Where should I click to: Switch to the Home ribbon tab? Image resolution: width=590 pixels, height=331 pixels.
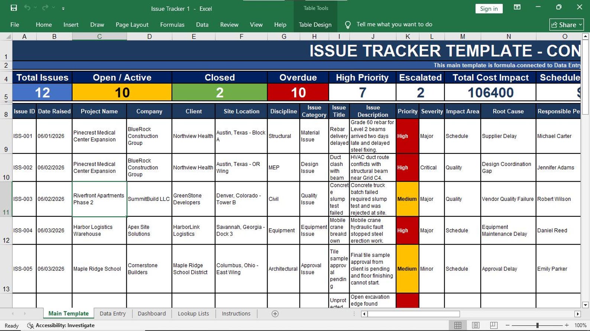(x=44, y=24)
